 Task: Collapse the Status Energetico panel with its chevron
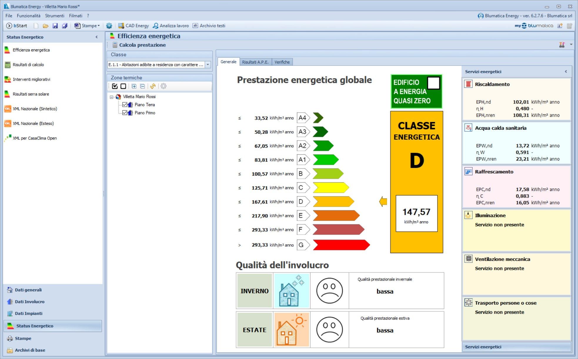click(97, 37)
